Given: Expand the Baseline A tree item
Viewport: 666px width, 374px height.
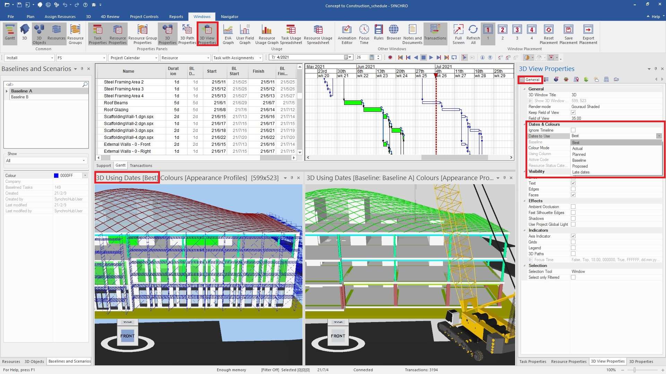Looking at the screenshot, I should coord(7,91).
